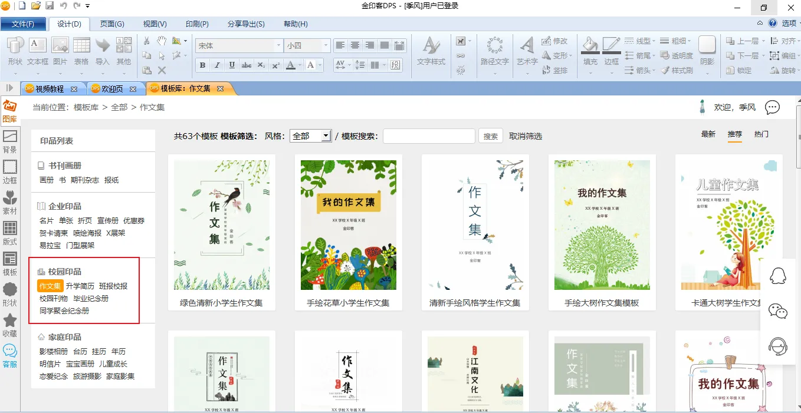This screenshot has width=801, height=413.
Task: Select the 手绘花草小学生作文集 template thumbnail
Action: [x=348, y=225]
